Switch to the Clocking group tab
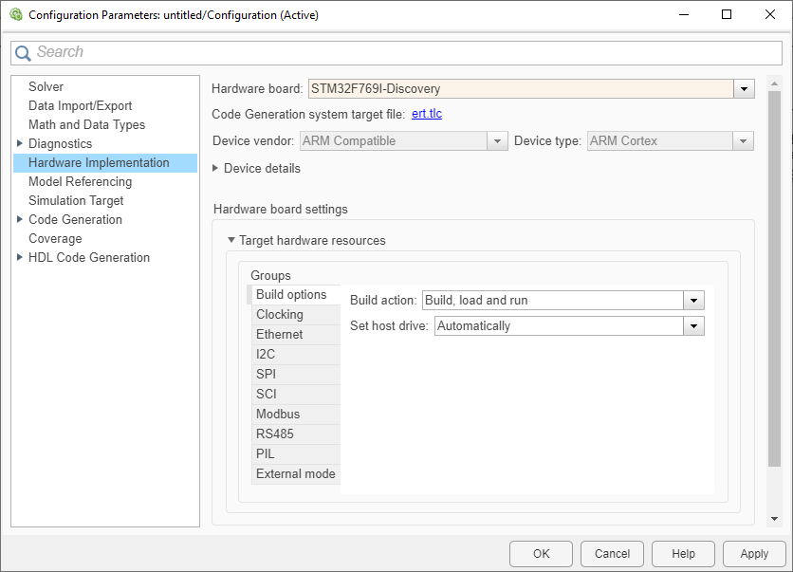 [x=280, y=314]
